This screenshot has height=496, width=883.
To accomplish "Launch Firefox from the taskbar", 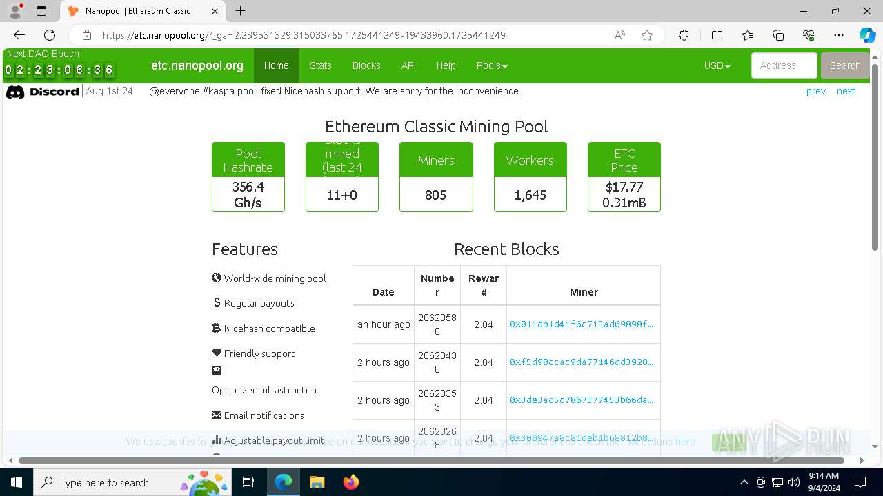I will pos(350,482).
